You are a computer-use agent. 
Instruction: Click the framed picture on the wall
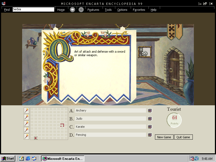click(145, 52)
